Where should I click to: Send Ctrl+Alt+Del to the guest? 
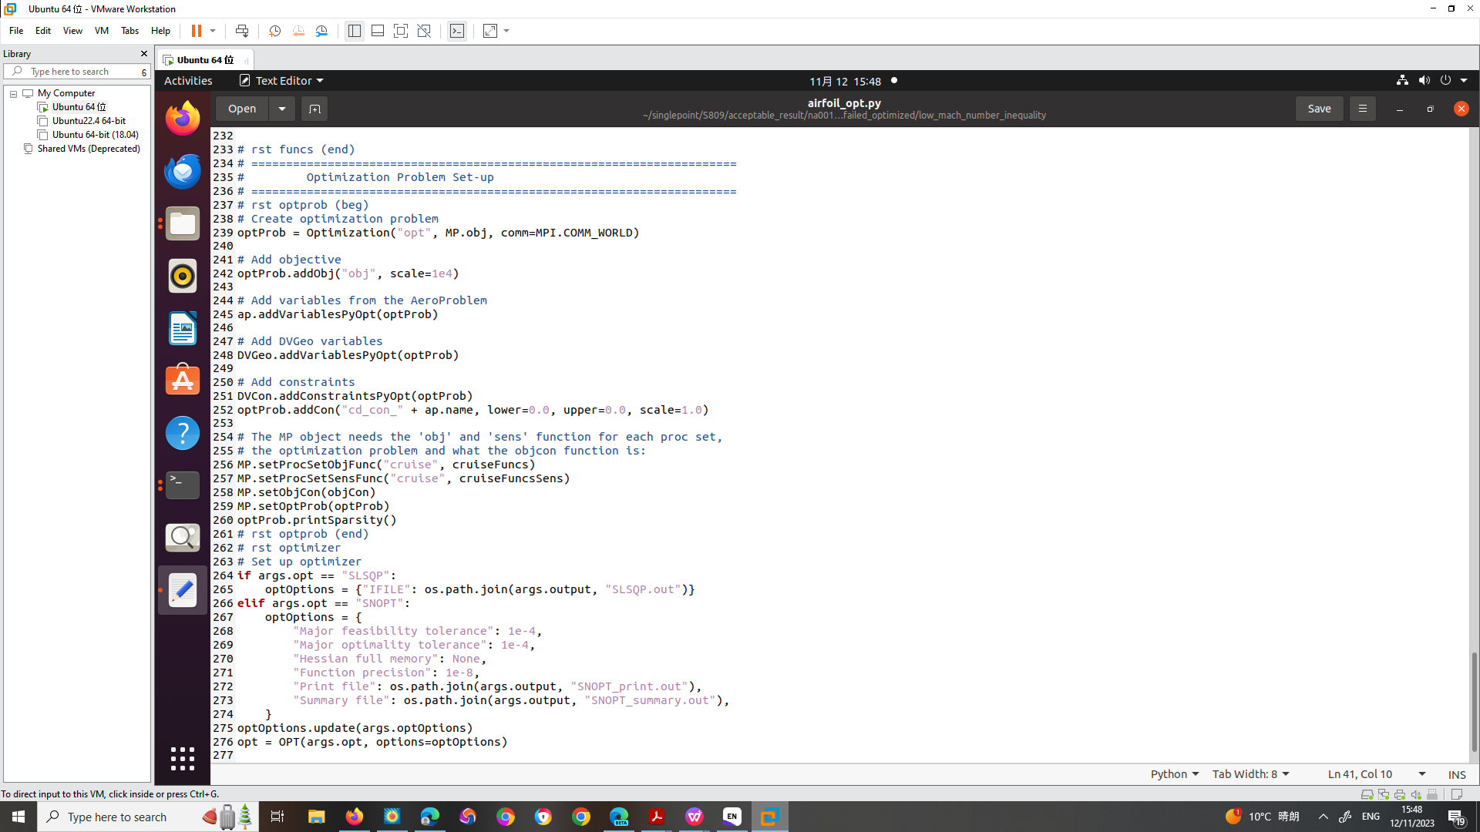click(241, 31)
